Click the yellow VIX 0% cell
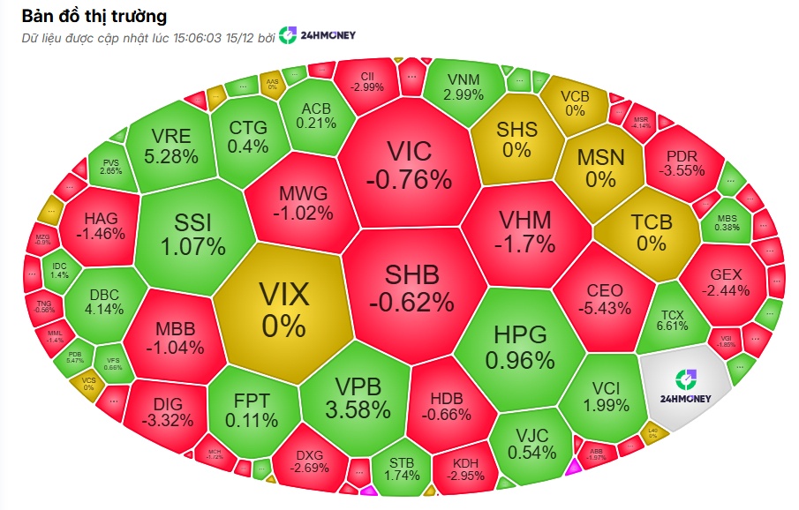The height and width of the screenshot is (510, 799). pyautogui.click(x=284, y=309)
